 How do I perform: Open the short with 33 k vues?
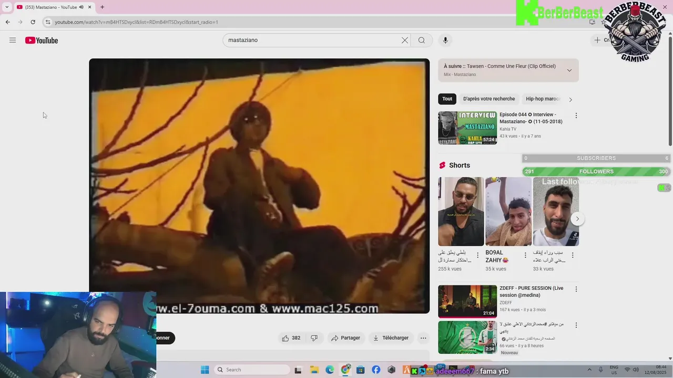pos(556,212)
